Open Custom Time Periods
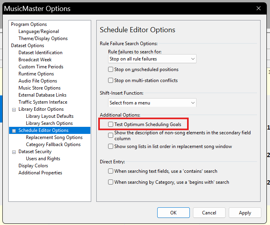Viewport: 270px width, 225px height. (x=41, y=67)
